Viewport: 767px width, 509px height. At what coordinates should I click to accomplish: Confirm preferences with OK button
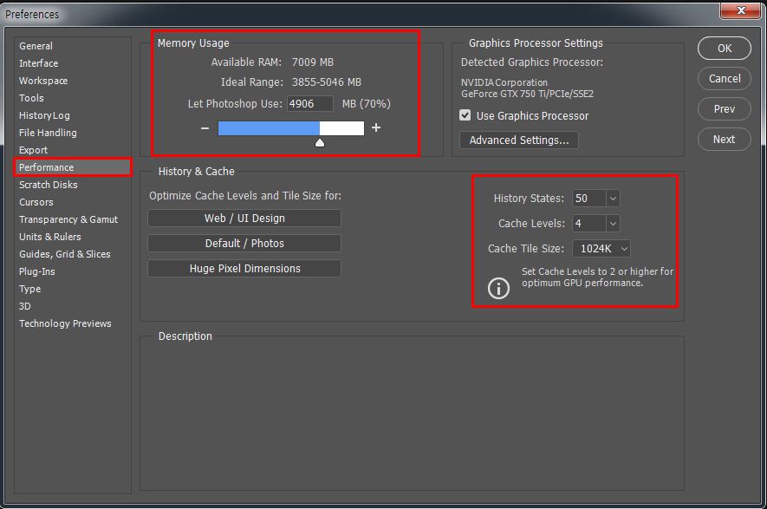(x=725, y=48)
